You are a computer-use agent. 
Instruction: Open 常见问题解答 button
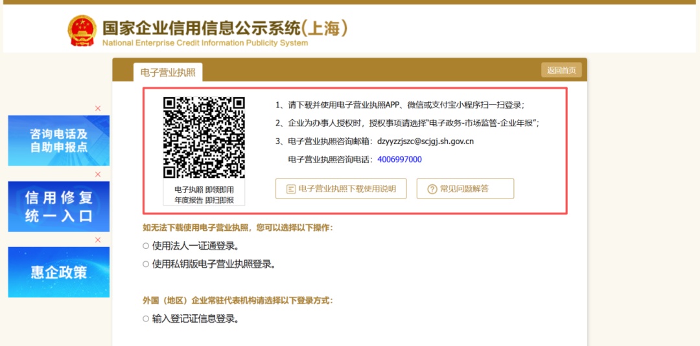pos(465,189)
